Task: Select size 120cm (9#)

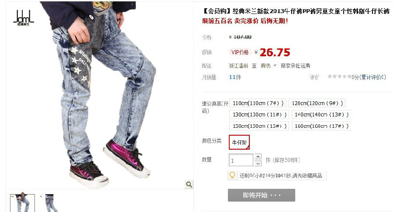Action: 317,103
